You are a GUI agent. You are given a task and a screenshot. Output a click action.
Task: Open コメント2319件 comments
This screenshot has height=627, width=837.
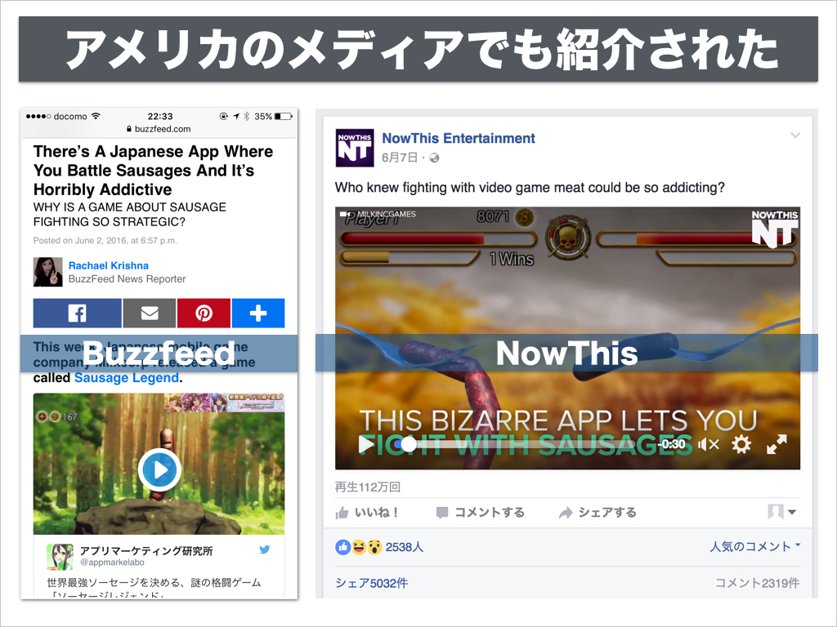[758, 583]
